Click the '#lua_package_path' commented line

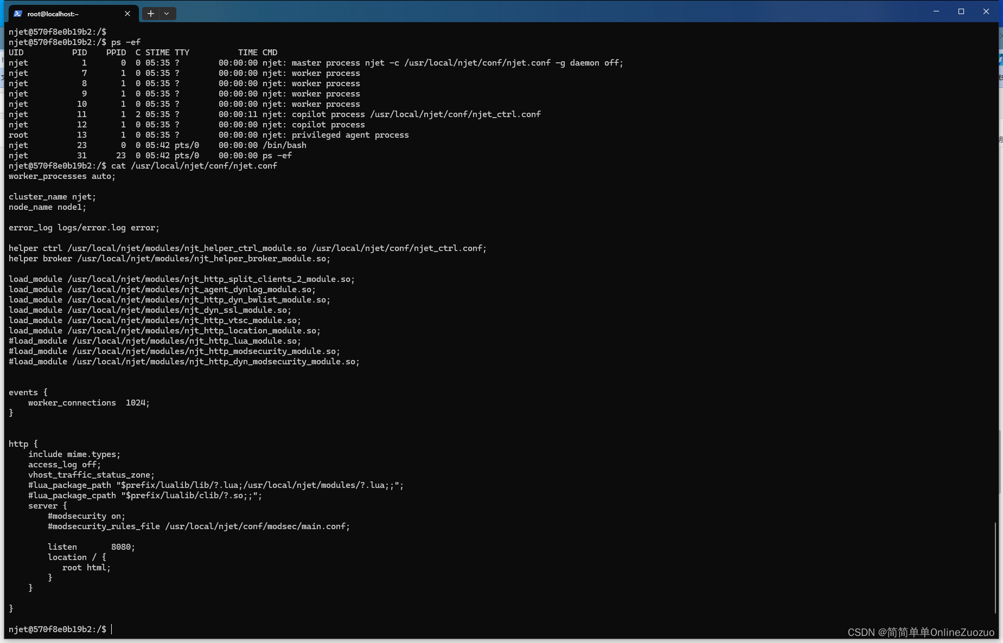pyautogui.click(x=216, y=485)
